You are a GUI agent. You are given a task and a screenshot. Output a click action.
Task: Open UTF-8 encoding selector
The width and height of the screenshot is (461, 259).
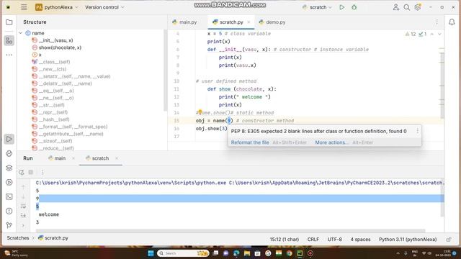pos(334,240)
